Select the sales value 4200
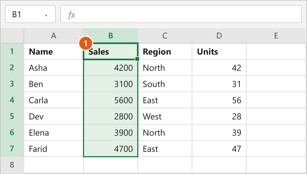307x174 pixels. point(111,68)
